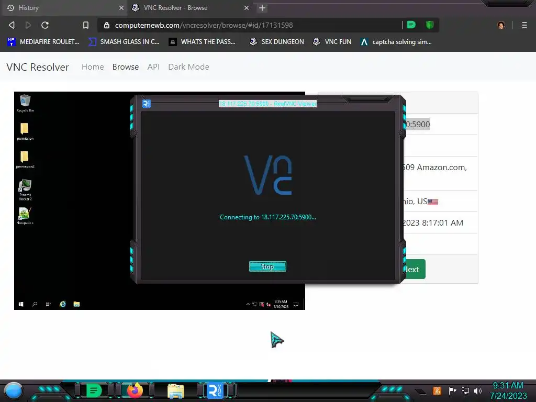Viewport: 536px width, 402px height.
Task: Click the US flag location row
Action: (x=421, y=202)
